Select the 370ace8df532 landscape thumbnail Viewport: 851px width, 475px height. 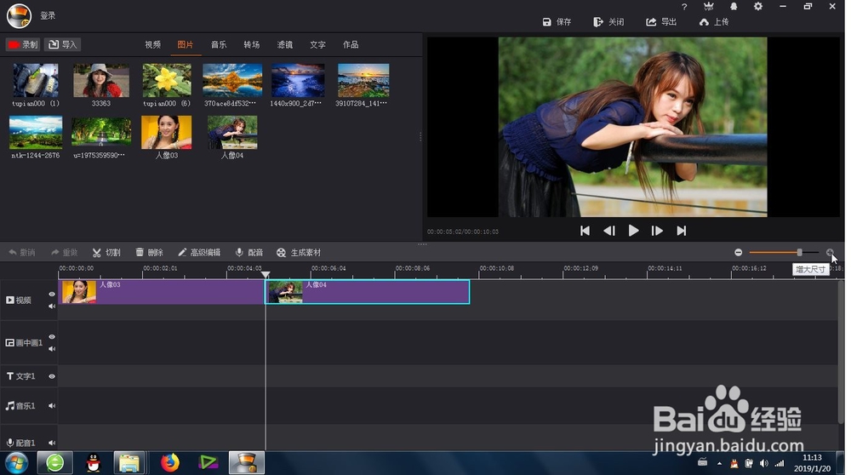(x=232, y=80)
